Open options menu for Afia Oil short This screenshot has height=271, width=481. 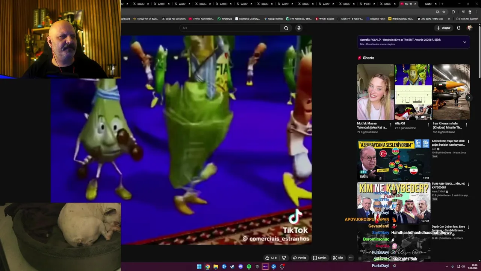(429, 125)
